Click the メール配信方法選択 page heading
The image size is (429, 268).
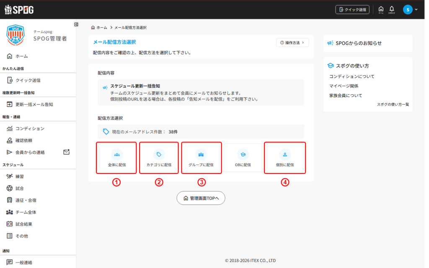[114, 42]
